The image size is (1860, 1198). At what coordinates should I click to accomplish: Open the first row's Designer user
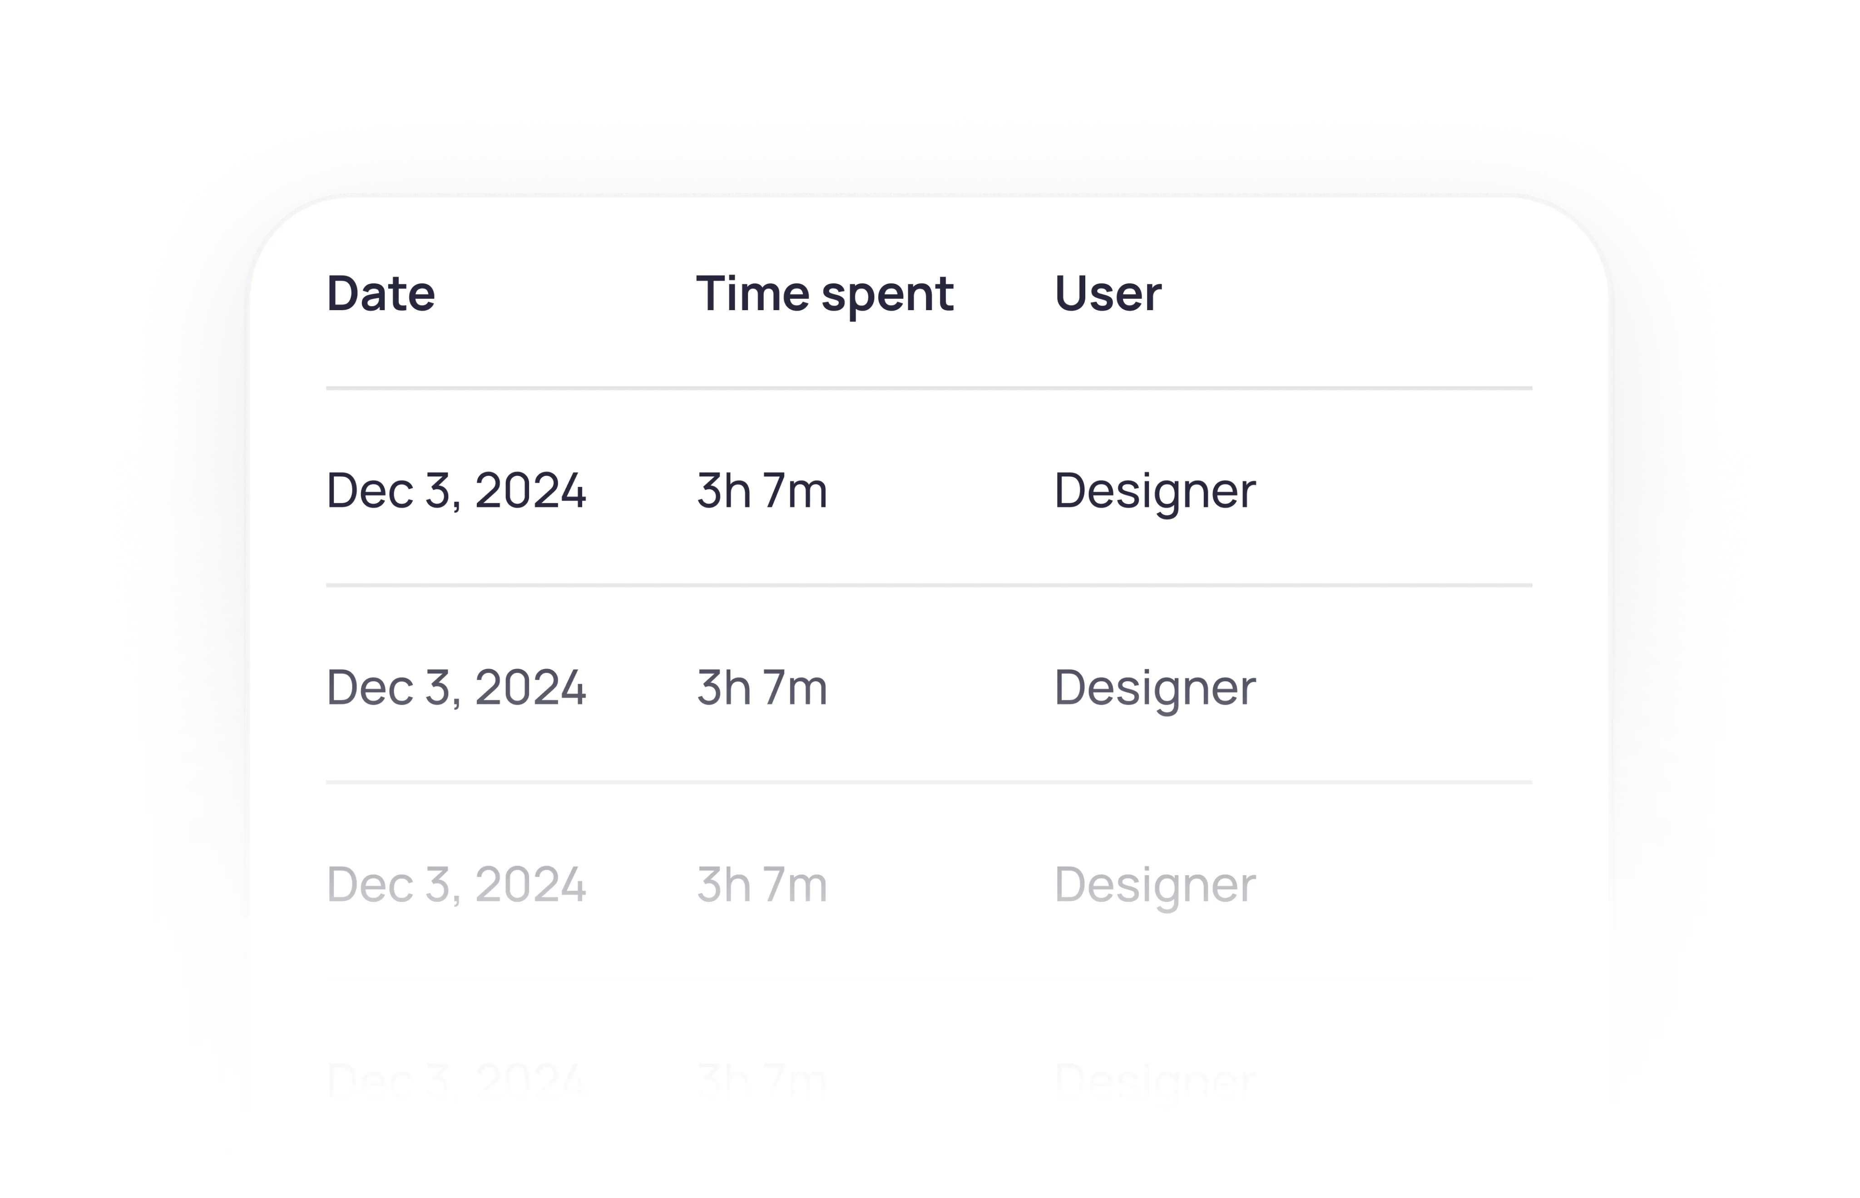click(1154, 490)
